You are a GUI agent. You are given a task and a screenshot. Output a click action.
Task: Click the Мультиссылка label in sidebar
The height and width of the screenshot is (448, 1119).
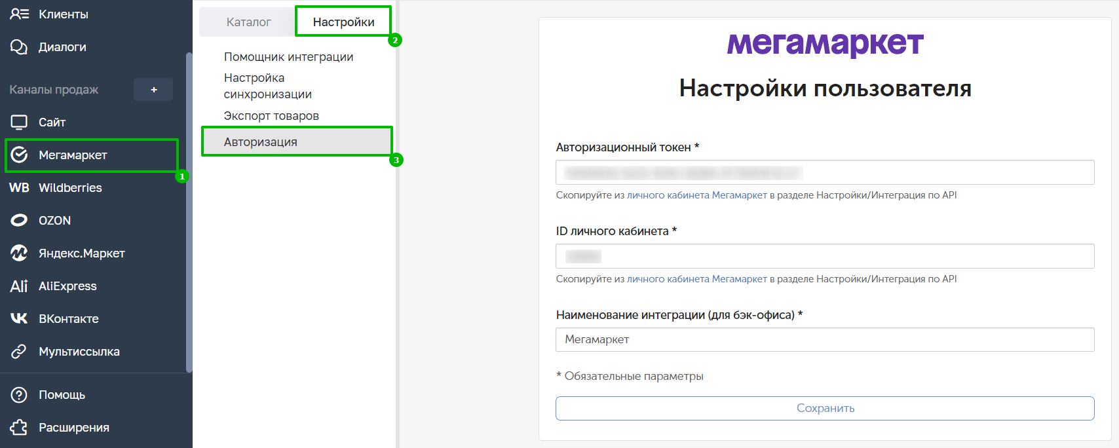point(79,352)
